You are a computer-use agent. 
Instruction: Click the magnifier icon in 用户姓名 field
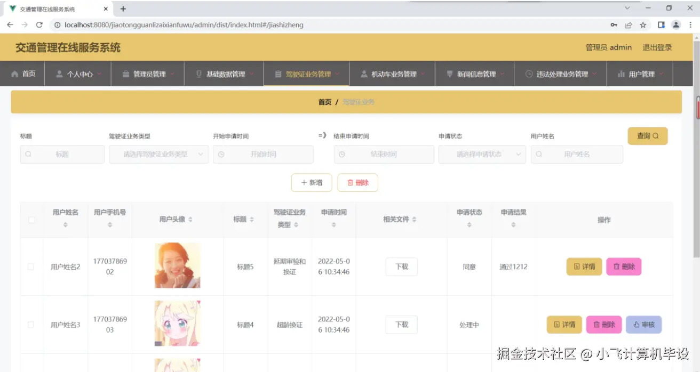(539, 154)
